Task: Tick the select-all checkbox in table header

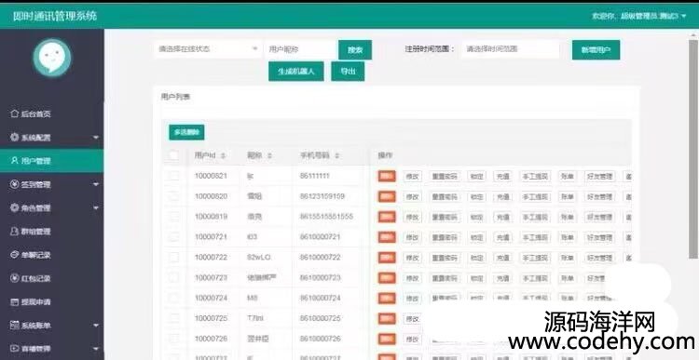Action: coord(173,155)
